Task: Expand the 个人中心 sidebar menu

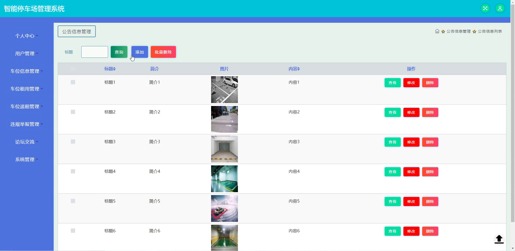Action: click(x=27, y=36)
